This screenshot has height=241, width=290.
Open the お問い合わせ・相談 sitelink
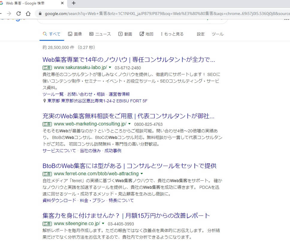click(x=86, y=94)
